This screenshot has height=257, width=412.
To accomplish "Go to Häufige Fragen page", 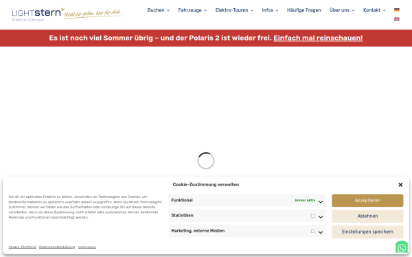I will point(304,10).
